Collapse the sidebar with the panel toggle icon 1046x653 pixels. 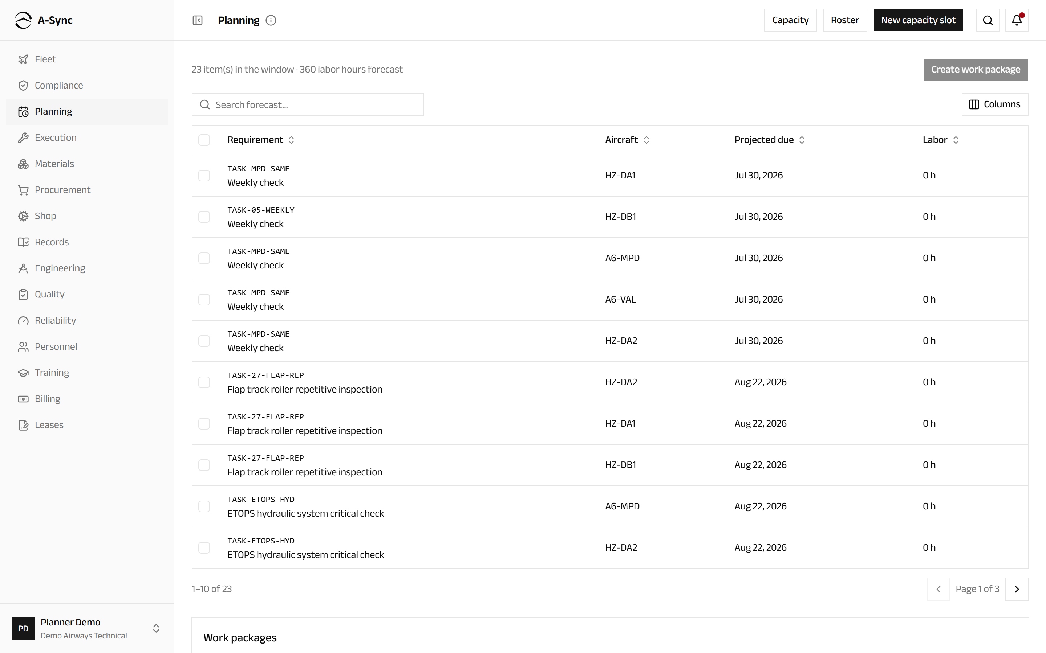[198, 20]
